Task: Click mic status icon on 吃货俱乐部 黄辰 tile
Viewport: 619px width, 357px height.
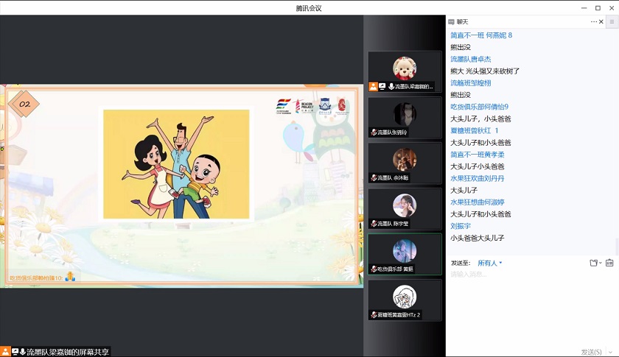Action: pos(374,269)
